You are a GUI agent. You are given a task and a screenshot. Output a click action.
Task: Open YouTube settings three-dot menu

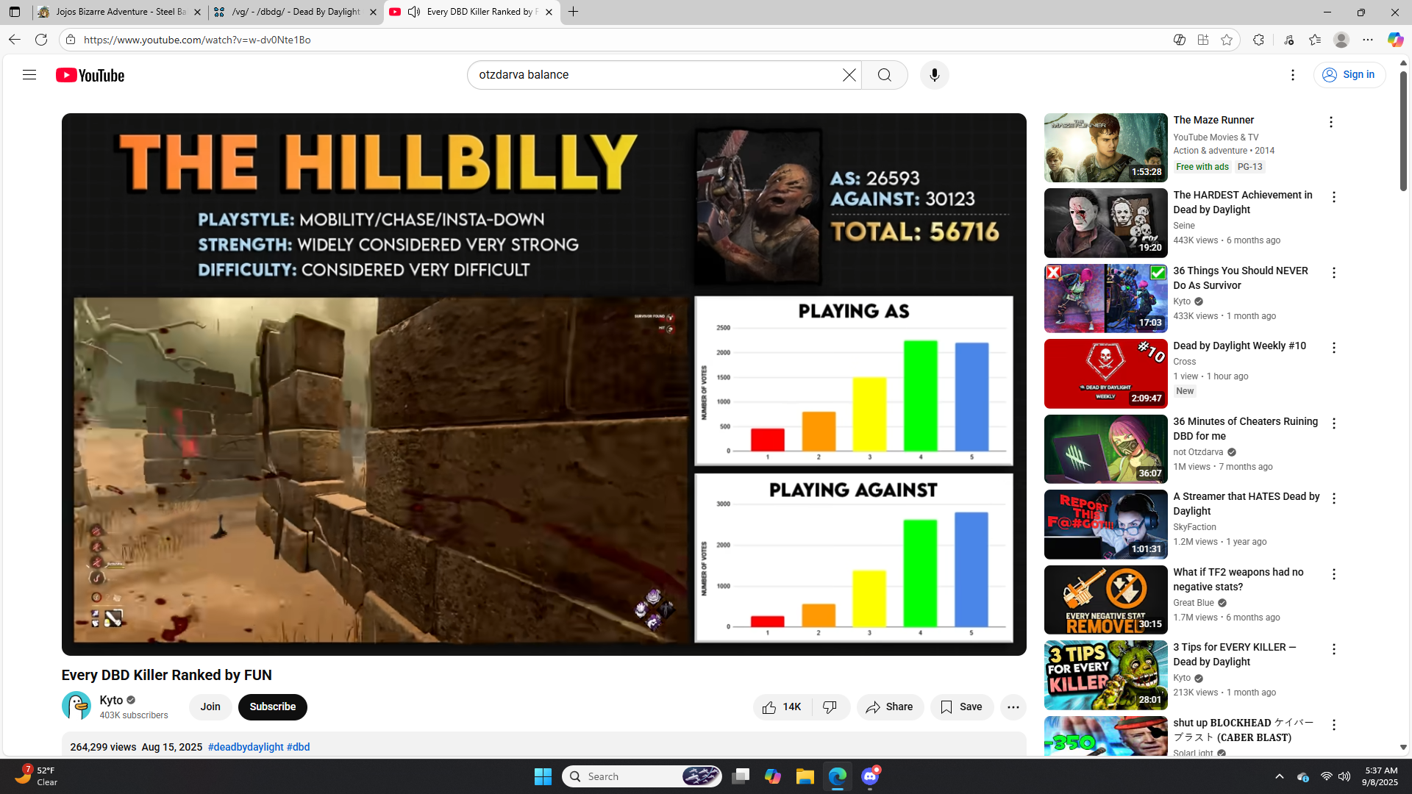coord(1292,75)
